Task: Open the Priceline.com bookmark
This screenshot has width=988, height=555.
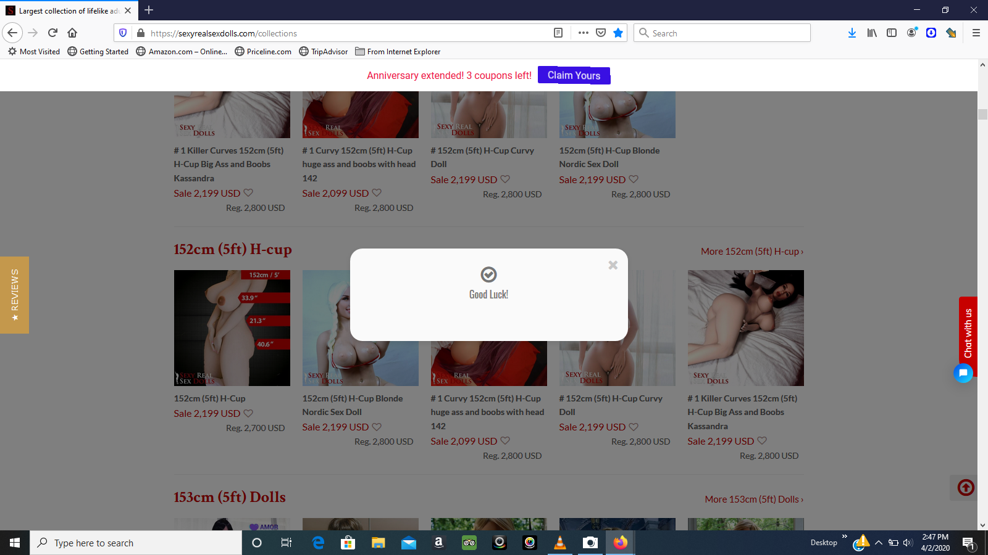Action: pos(263,52)
